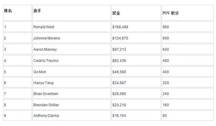The image size is (216, 126).
Task: Click the Brian Sivertsen cell
Action: pos(72,94)
